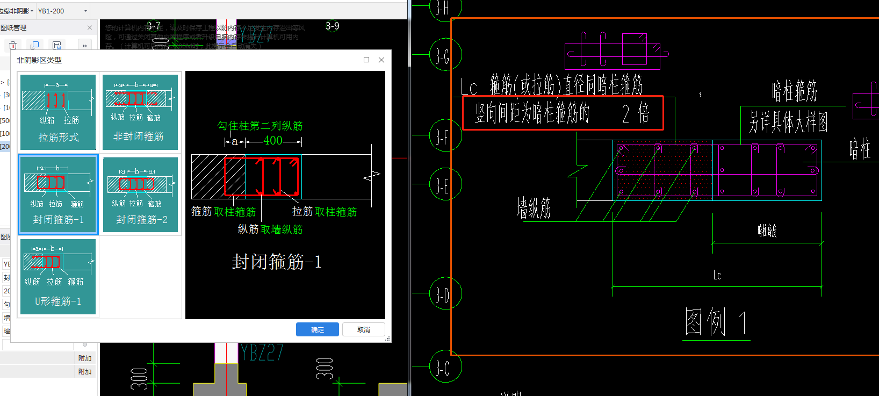The width and height of the screenshot is (879, 396).
Task: Select the 封闭箍筋-2 type thumbnail
Action: point(140,195)
